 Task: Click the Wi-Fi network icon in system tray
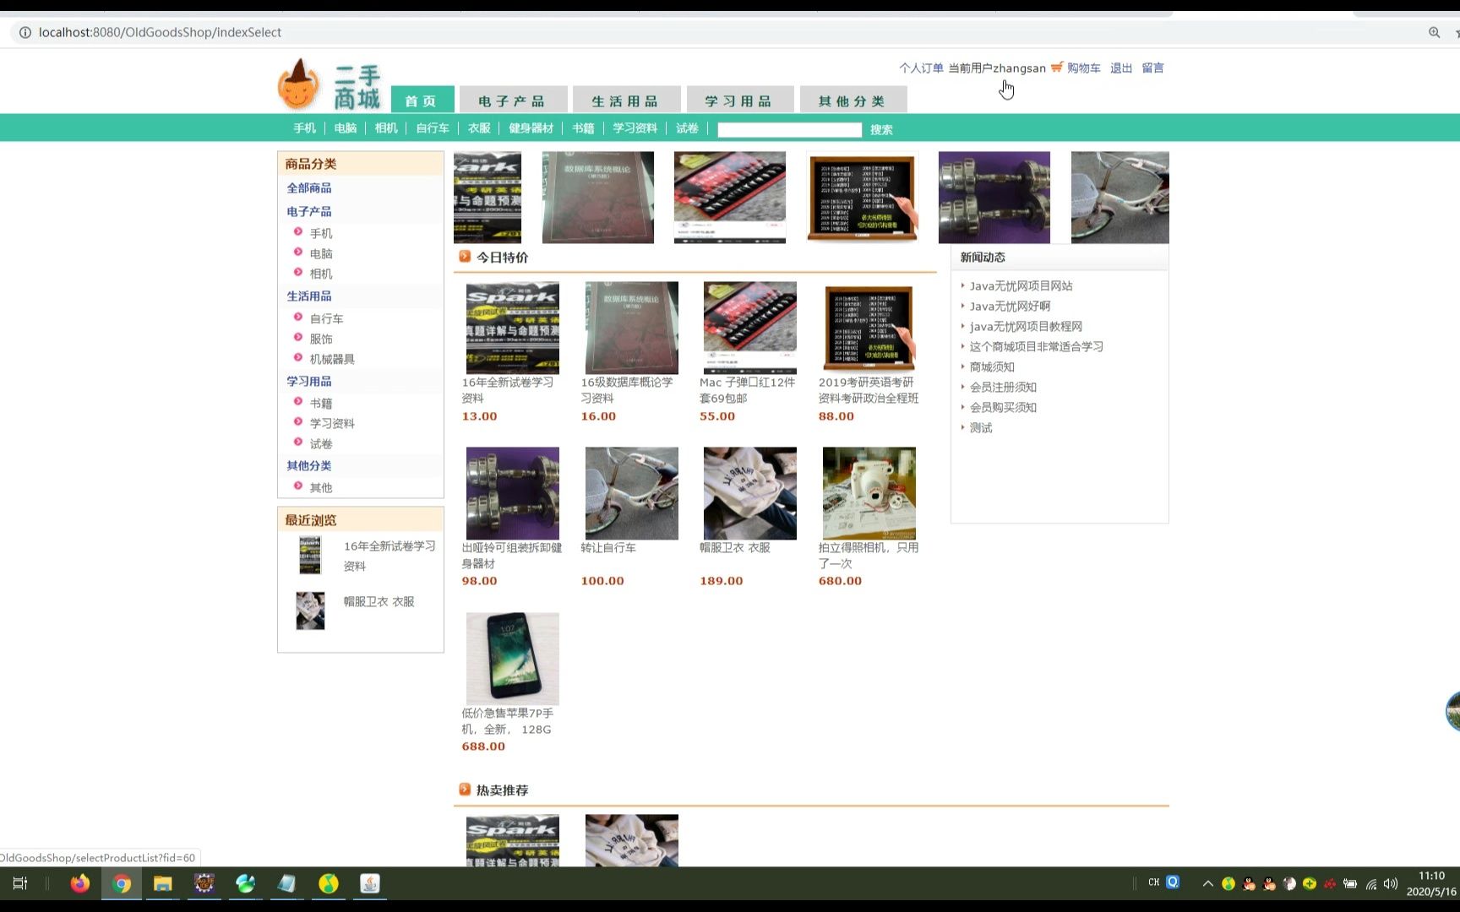1370,883
